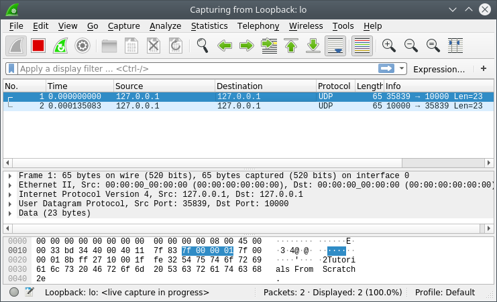497x302 pixels.
Task: Zoom in main window text
Action: [388, 46]
